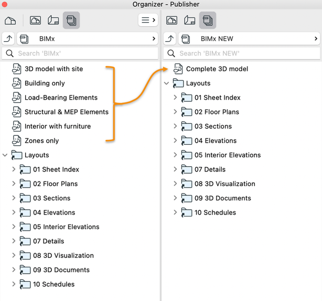Open the left panel options menu button
The width and height of the screenshot is (322, 301).
tap(148, 20)
